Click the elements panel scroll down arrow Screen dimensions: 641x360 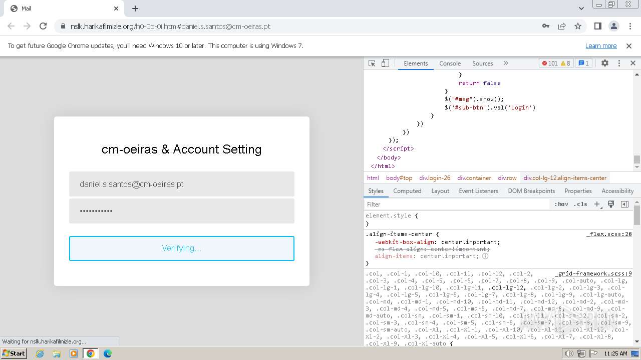(x=637, y=167)
